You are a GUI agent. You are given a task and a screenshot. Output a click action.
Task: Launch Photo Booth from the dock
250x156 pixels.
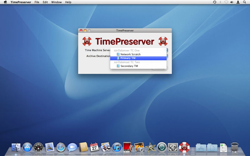click(x=128, y=147)
